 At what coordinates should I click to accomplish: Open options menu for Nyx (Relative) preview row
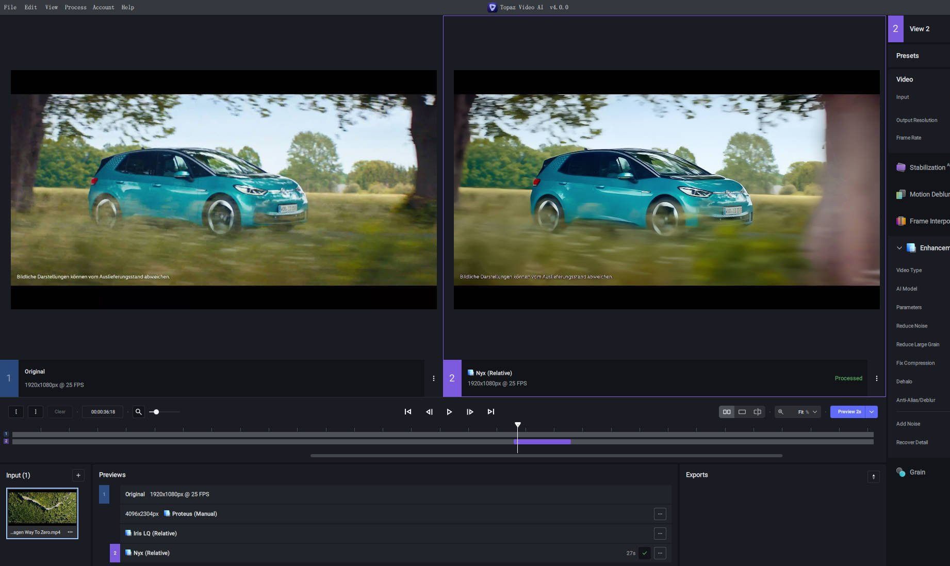(x=660, y=553)
